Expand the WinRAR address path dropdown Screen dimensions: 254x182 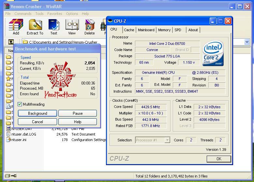(x=247, y=42)
